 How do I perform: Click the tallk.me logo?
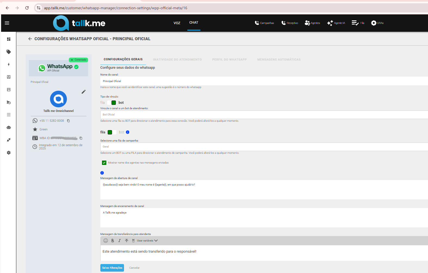79,23
